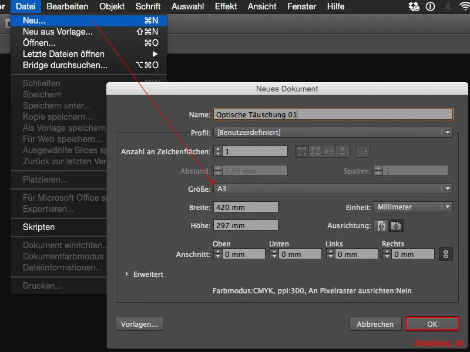Click the Unten Anschnitt 0 mm field

click(300, 254)
